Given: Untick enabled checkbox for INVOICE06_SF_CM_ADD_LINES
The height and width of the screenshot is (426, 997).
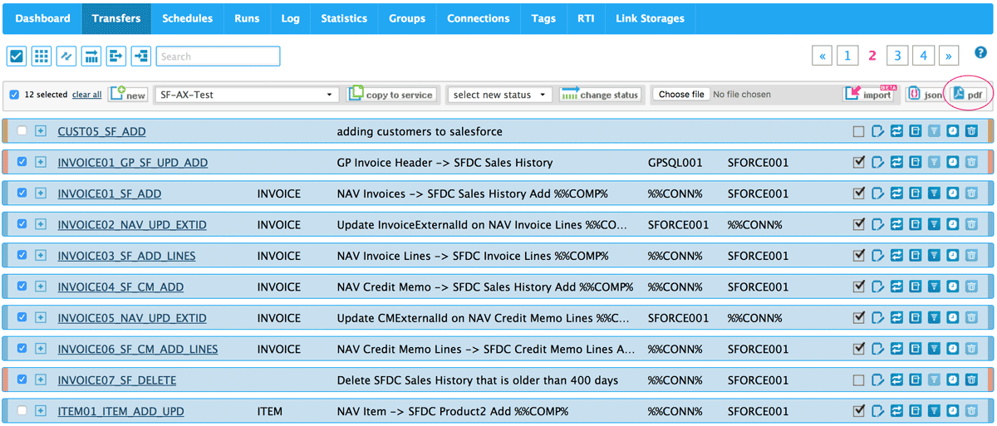Looking at the screenshot, I should point(859,349).
